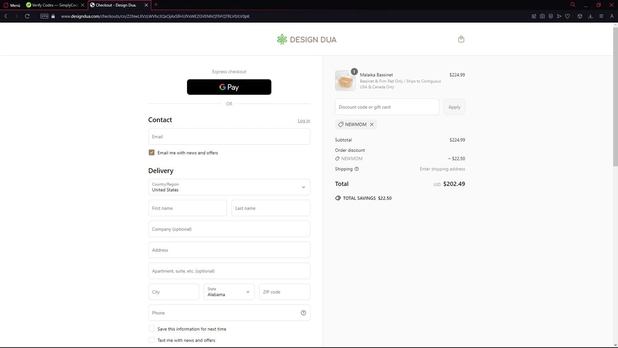The width and height of the screenshot is (618, 348).
Task: Focus the Phone field
Action: pos(229,313)
